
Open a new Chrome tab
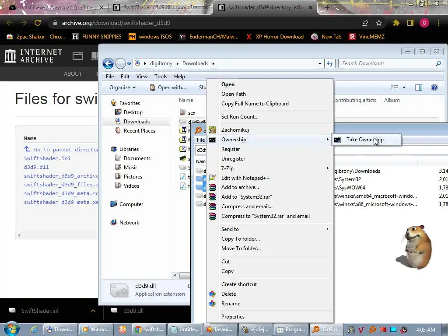tap(327, 7)
